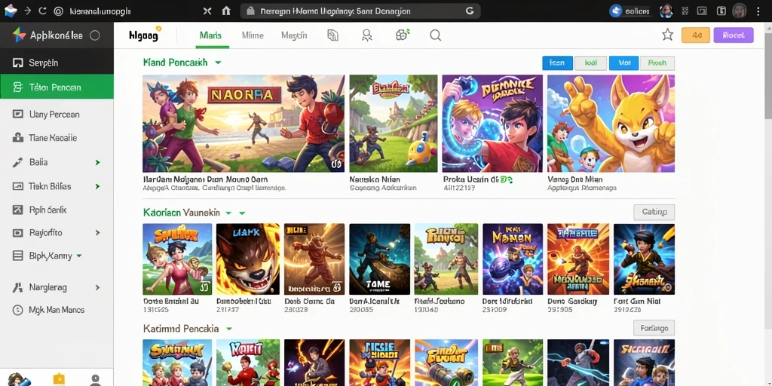772x386 pixels.
Task: Open the yellow fox game thumbnail
Action: (611, 124)
